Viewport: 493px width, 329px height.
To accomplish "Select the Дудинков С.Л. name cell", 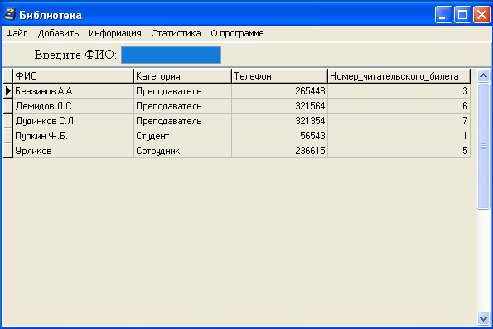I will pyautogui.click(x=73, y=121).
